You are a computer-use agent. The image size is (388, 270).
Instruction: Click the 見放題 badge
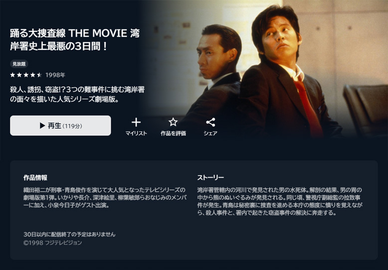point(19,64)
